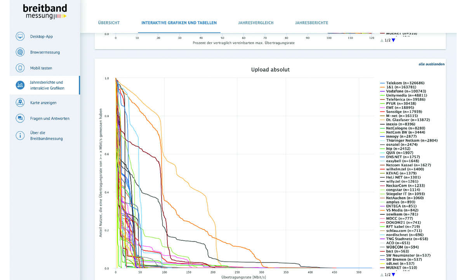The height and width of the screenshot is (280, 466).
Task: Click Dt. Glasfaser legend color line
Action: [383, 120]
